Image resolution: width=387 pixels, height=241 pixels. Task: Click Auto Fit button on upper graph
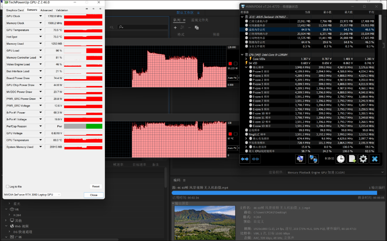point(232,78)
